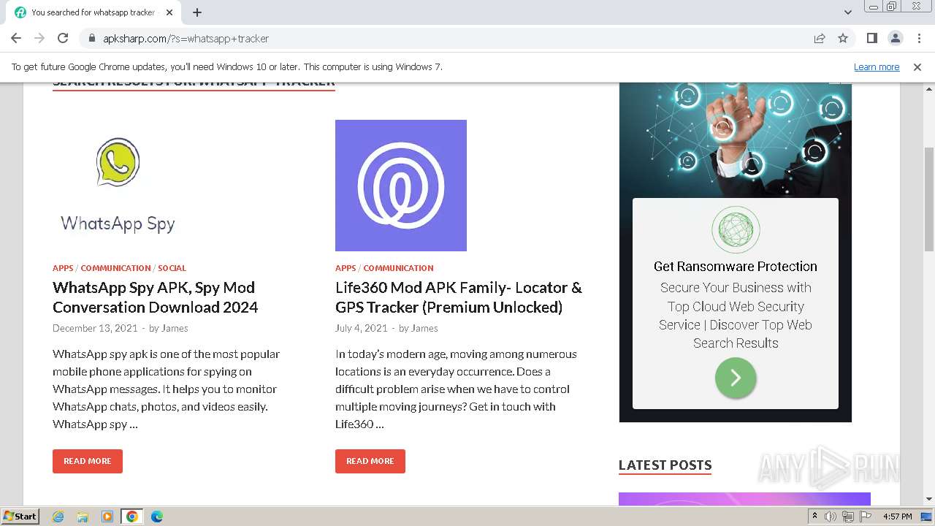Open author James on WhatsApp Spy post

175,328
